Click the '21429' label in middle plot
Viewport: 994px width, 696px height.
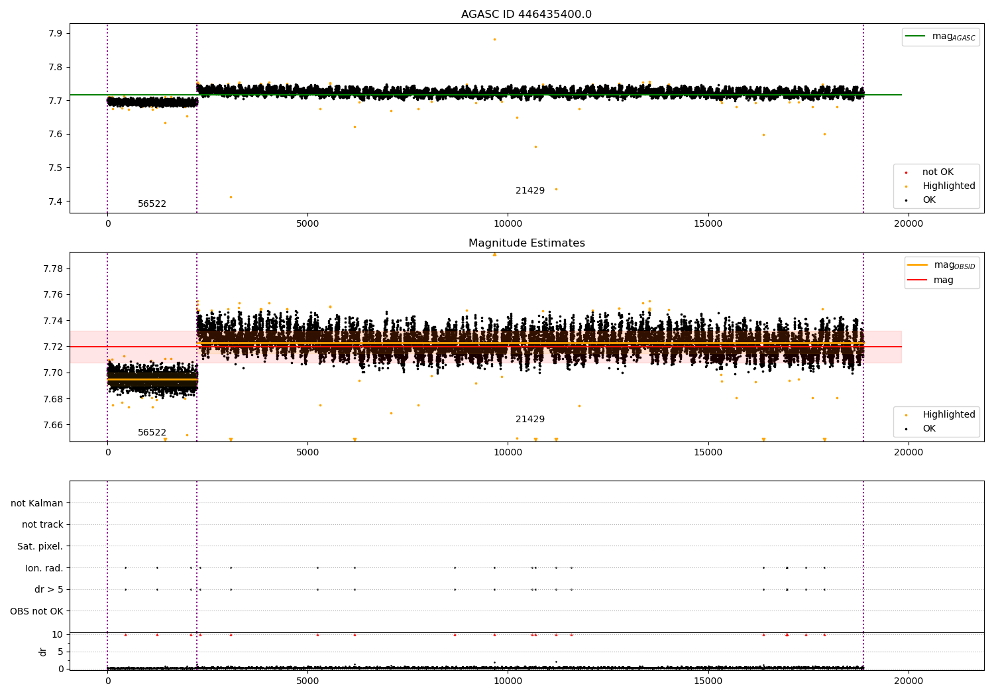[x=530, y=420]
